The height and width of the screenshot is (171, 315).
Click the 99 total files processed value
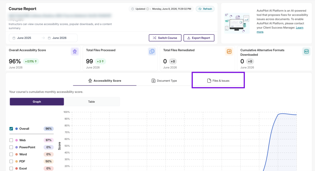click(x=90, y=61)
